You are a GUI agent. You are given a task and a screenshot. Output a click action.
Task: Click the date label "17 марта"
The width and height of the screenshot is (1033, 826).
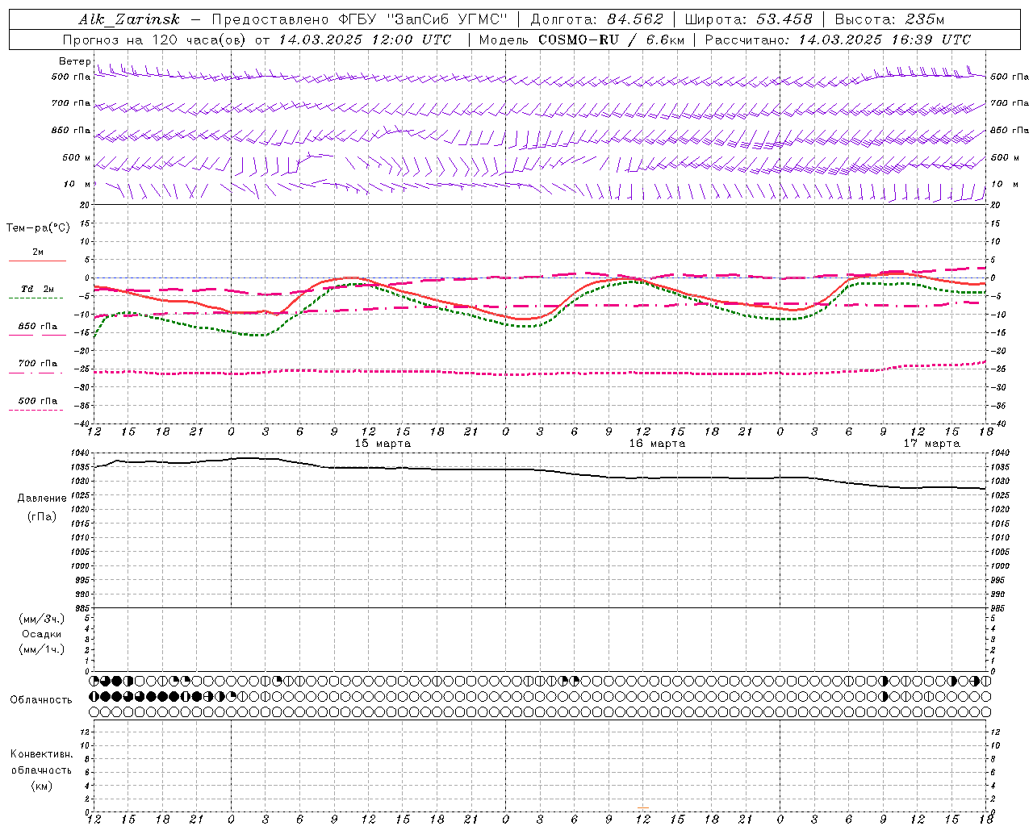coord(931,444)
